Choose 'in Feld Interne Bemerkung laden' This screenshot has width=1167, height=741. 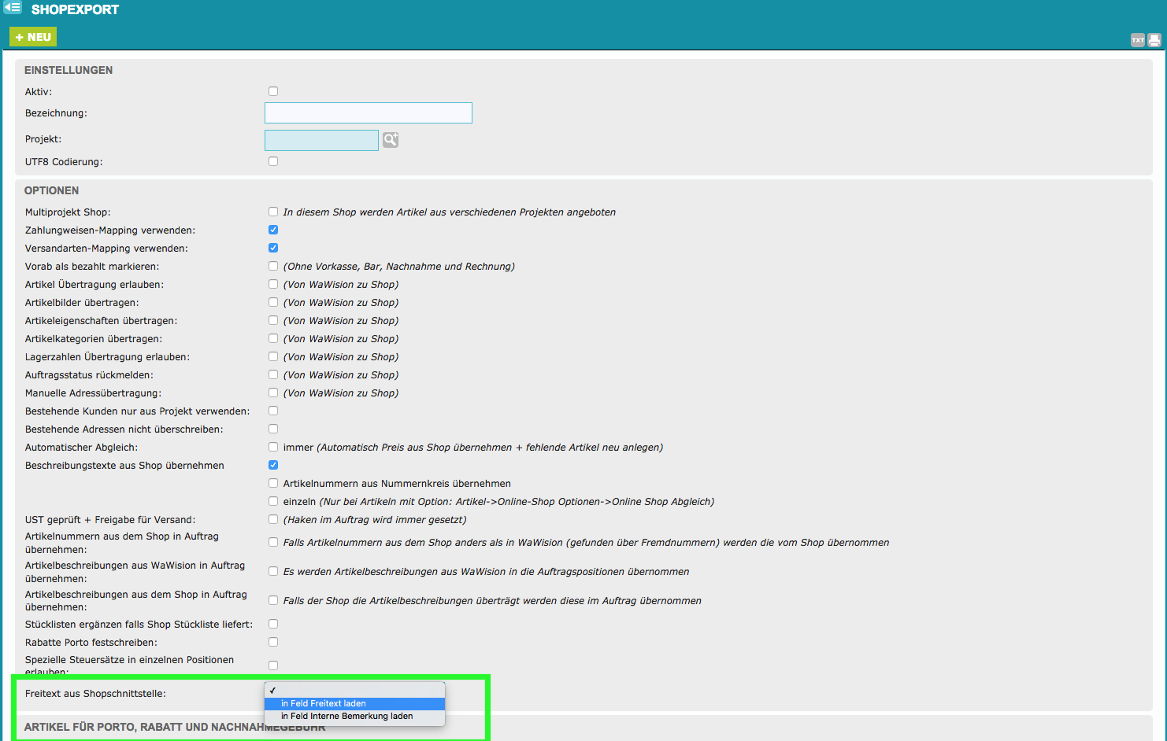coord(354,716)
